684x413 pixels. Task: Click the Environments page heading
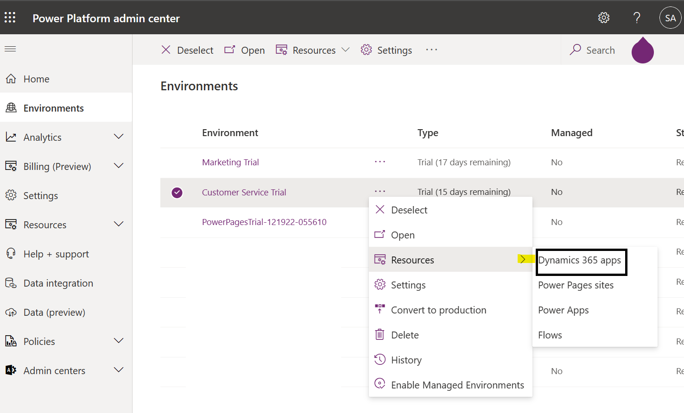199,86
